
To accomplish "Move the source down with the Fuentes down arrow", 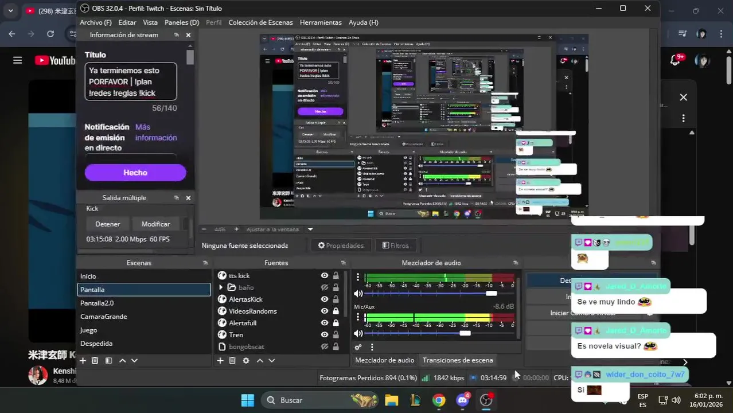I will (272, 361).
